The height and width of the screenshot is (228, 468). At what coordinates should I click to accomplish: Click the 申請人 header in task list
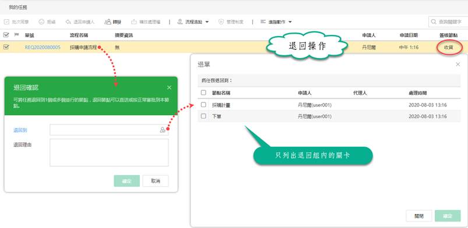point(369,35)
